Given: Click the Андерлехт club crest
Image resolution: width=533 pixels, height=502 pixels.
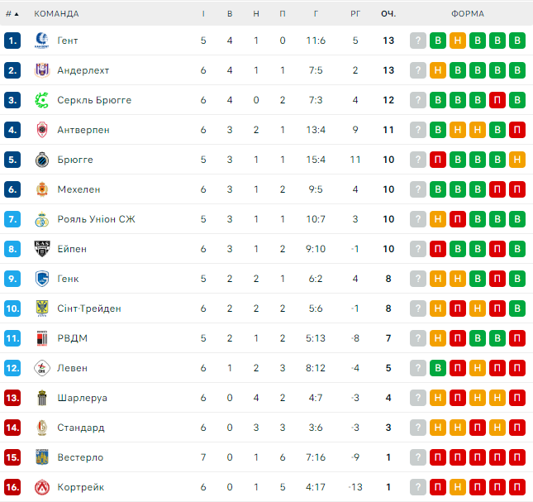Looking at the screenshot, I should coord(42,70).
